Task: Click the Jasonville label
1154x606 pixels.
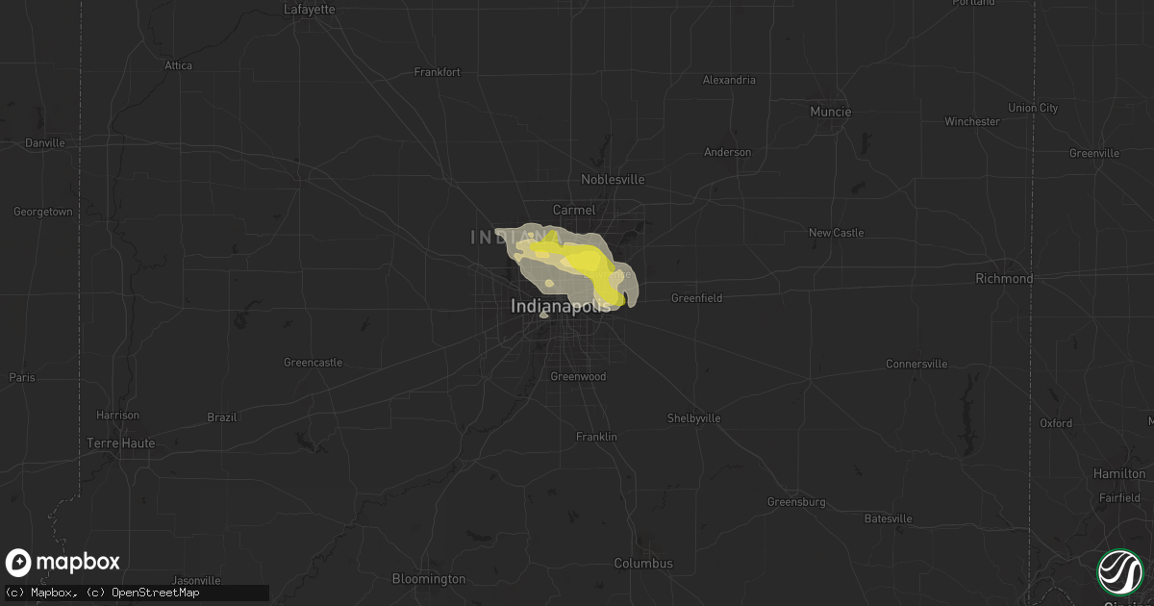Action: click(x=197, y=581)
